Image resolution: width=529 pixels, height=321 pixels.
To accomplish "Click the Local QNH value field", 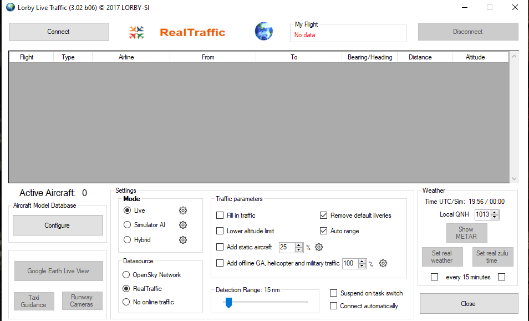I will 483,214.
